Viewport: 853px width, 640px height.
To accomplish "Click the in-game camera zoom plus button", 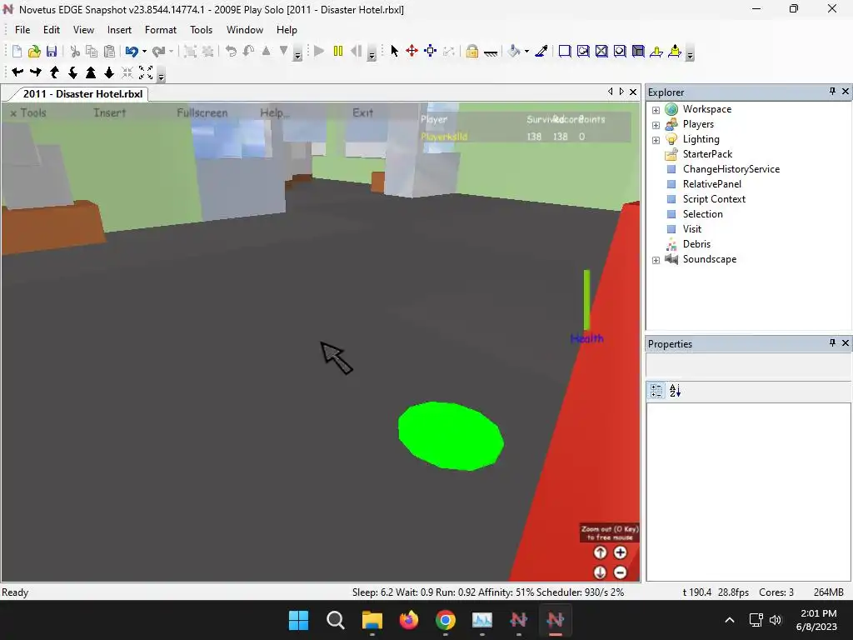I will point(620,552).
